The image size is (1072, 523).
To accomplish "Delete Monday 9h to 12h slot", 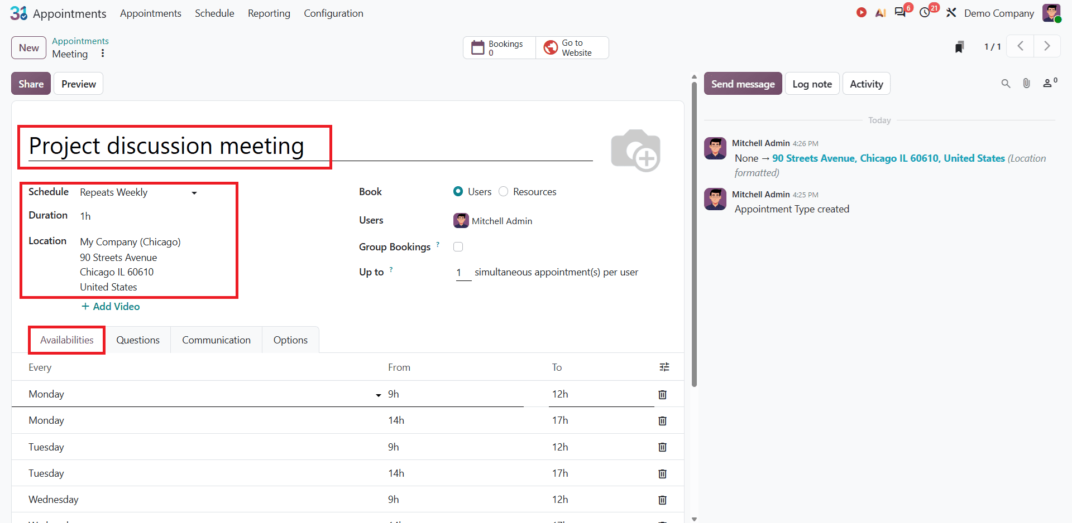I will [x=662, y=394].
